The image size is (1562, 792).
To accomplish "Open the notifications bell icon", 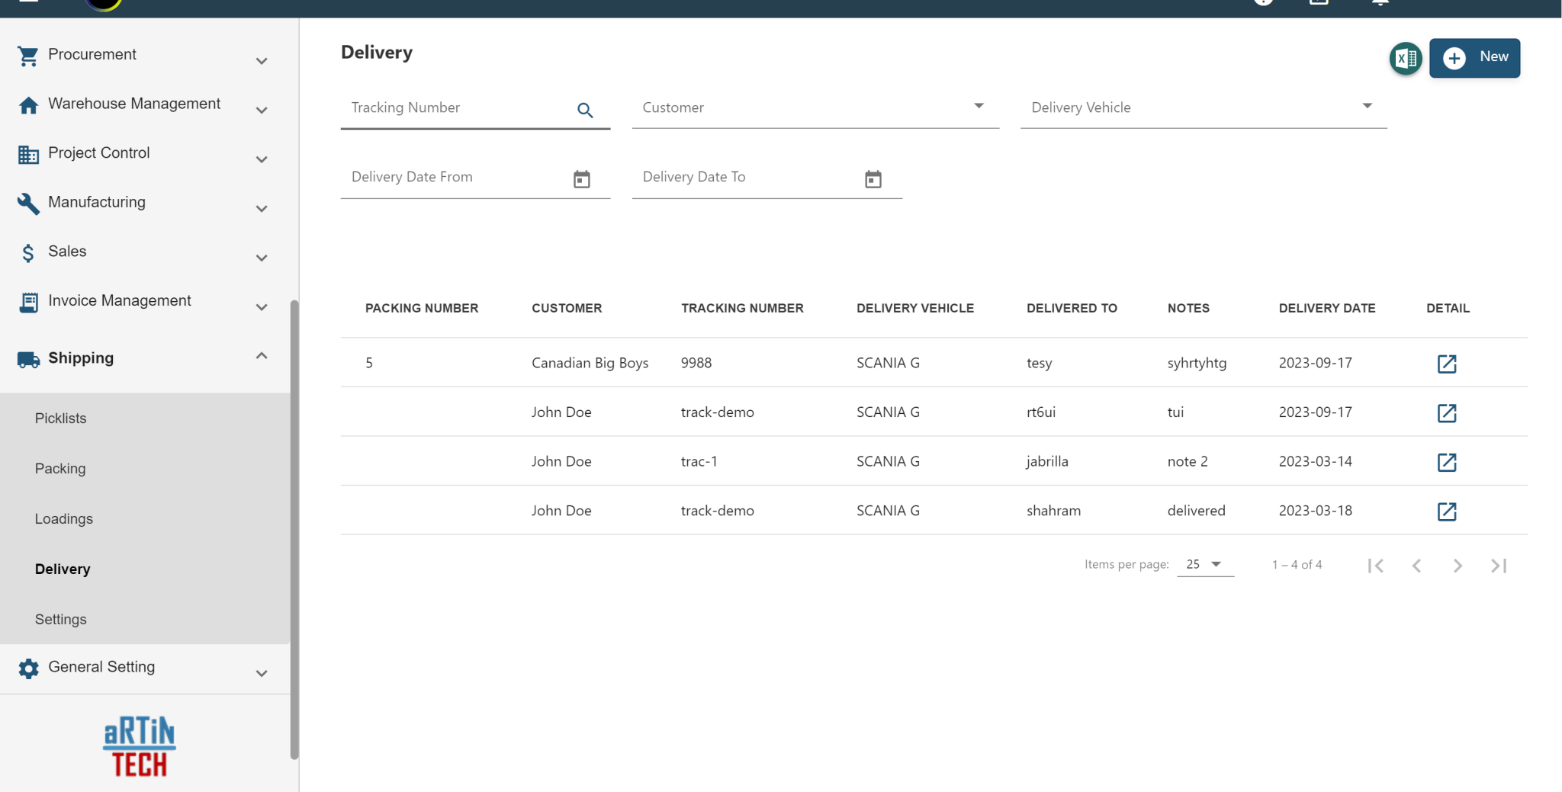I will [1380, 3].
